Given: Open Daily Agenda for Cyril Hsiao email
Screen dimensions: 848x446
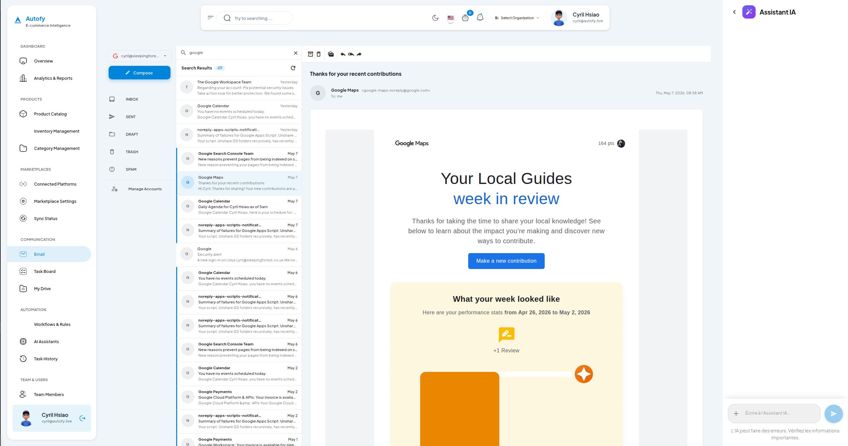Looking at the screenshot, I should [239, 207].
